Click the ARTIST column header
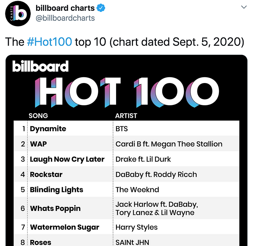The height and width of the screenshot is (246, 253). pyautogui.click(x=126, y=116)
